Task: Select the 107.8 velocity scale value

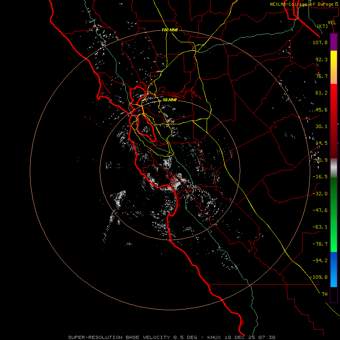Action: 320,42
